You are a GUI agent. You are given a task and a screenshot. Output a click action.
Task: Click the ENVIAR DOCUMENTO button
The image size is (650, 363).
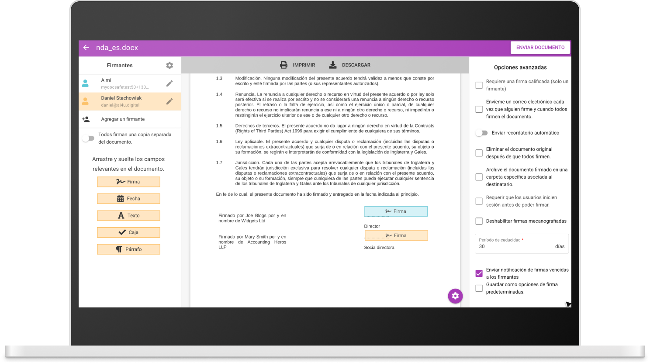tap(540, 47)
